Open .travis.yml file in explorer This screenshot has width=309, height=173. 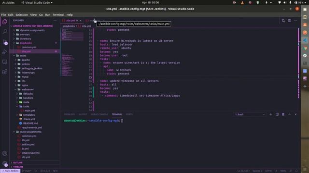tap(34, 119)
